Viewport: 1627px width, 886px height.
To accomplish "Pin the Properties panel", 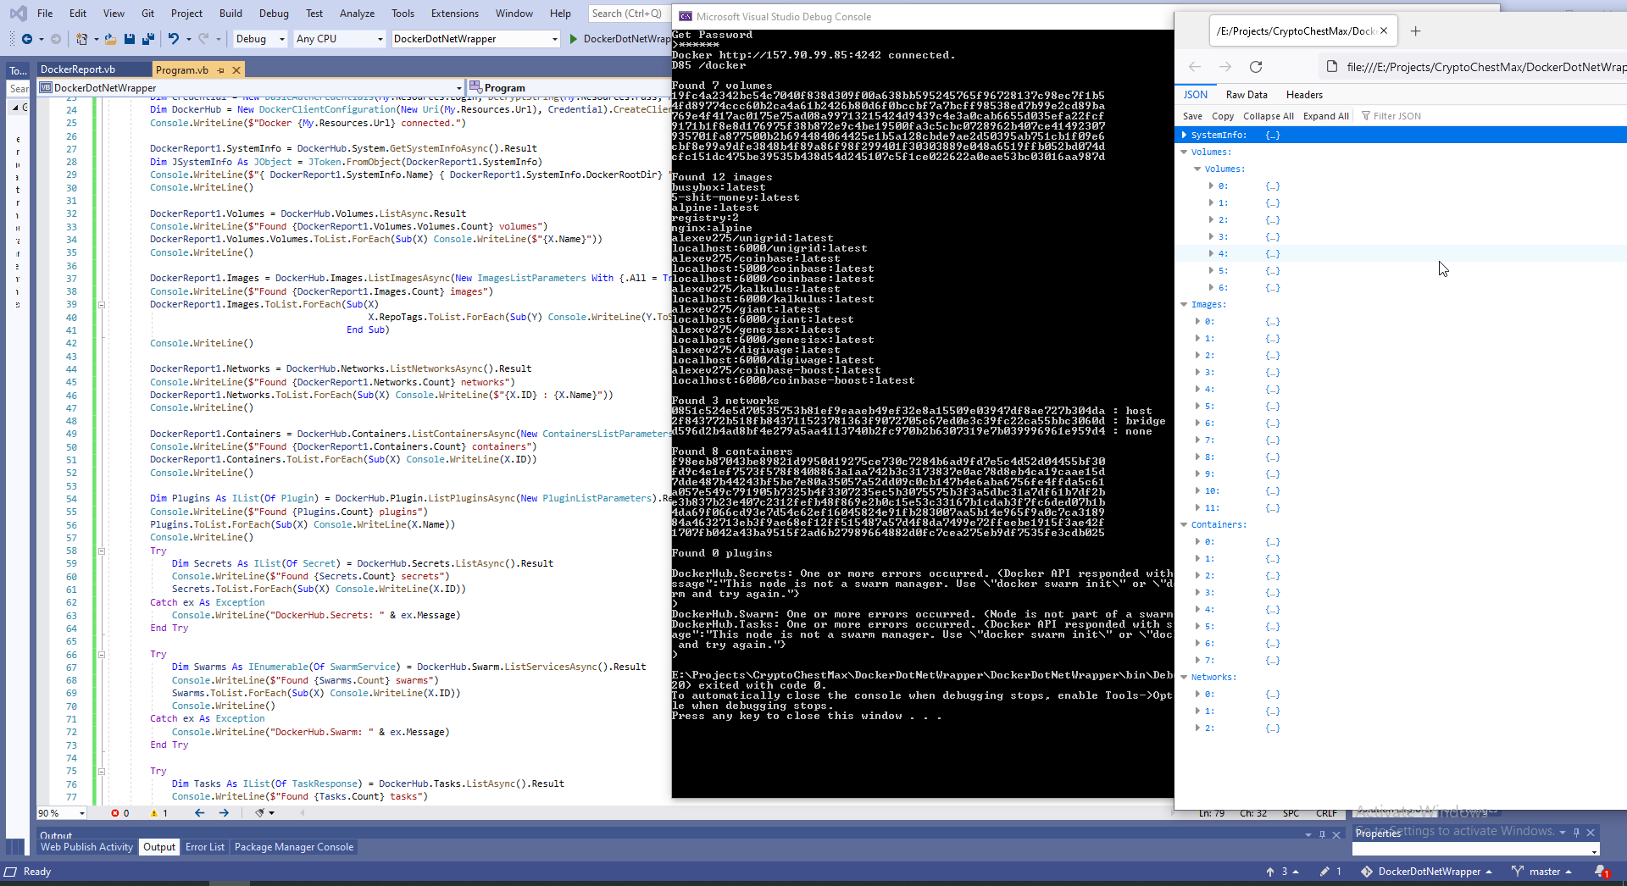I will (x=1576, y=833).
